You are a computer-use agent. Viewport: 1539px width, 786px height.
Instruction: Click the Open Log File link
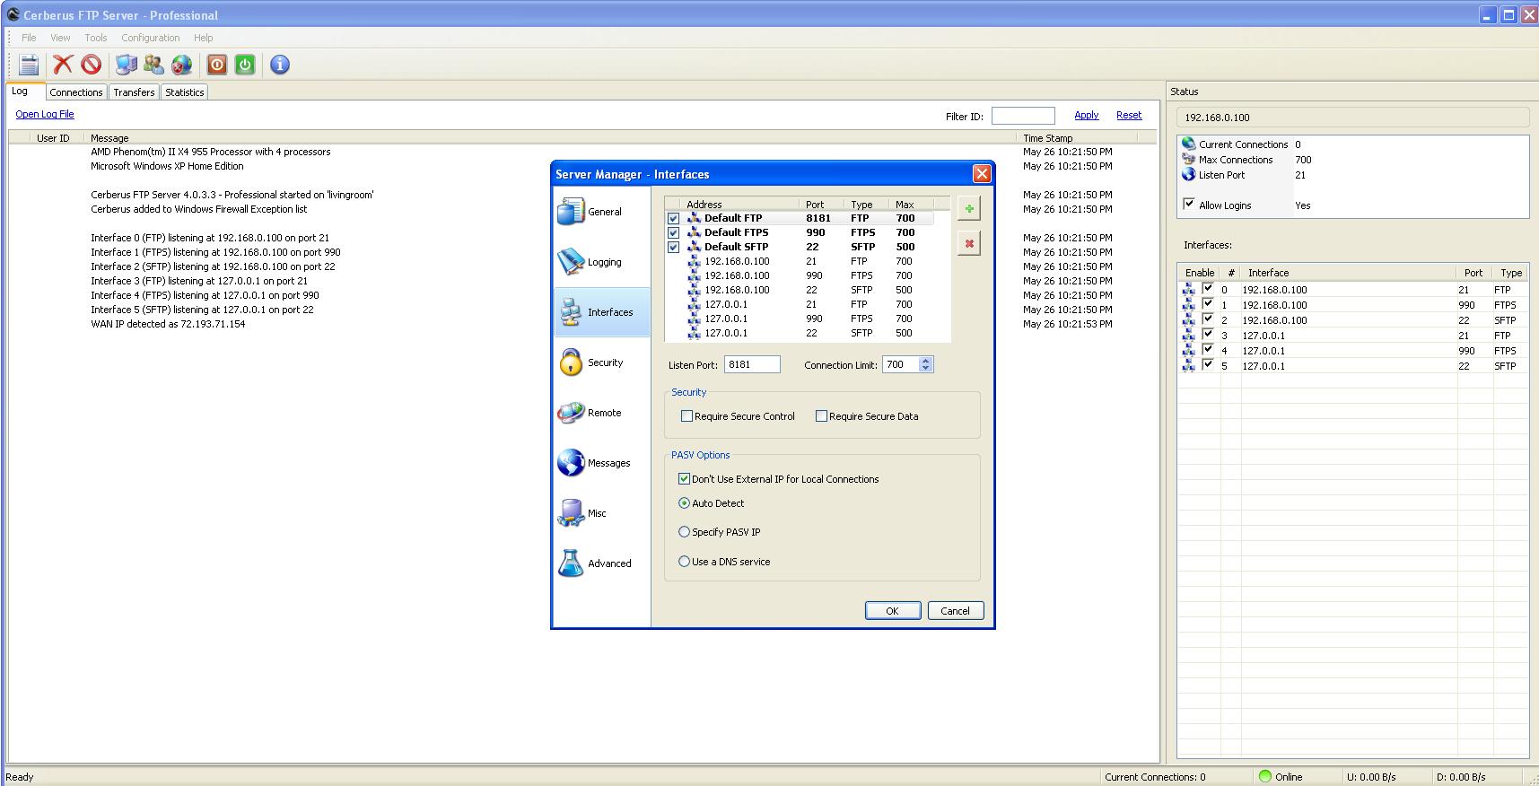45,114
